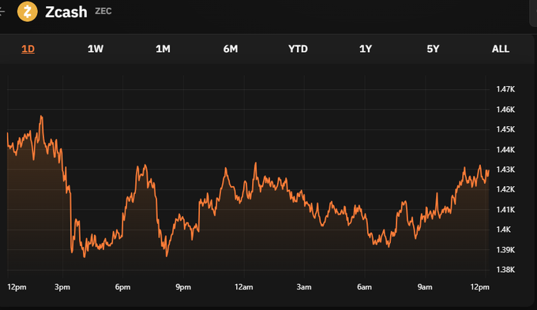Image resolution: width=537 pixels, height=310 pixels.
Task: Click the 12am time axis label
Action: coord(244,287)
